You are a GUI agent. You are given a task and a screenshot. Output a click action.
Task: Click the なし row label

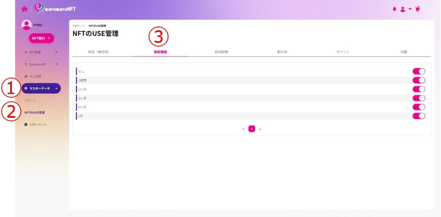[81, 72]
